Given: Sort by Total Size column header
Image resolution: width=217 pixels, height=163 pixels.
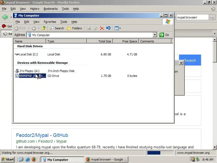Looking at the screenshot, I should pos(100,41).
